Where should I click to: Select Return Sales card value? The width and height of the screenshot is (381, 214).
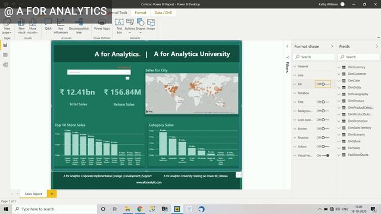pos(123,92)
